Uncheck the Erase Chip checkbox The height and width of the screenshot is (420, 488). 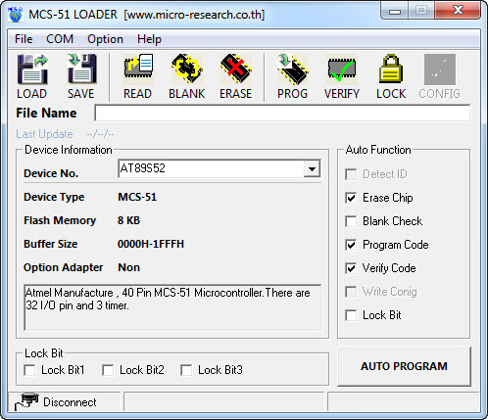point(351,198)
